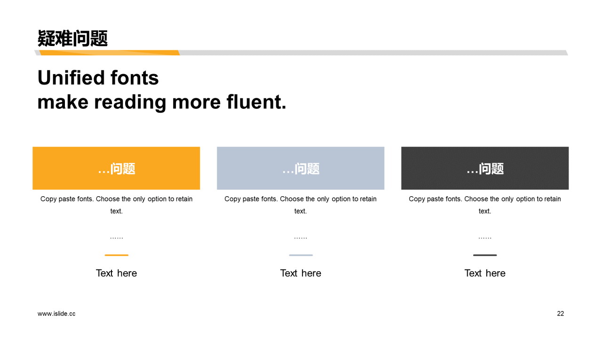Select the orange …问题 box
Image resolution: width=602 pixels, height=338 pixels.
point(116,168)
